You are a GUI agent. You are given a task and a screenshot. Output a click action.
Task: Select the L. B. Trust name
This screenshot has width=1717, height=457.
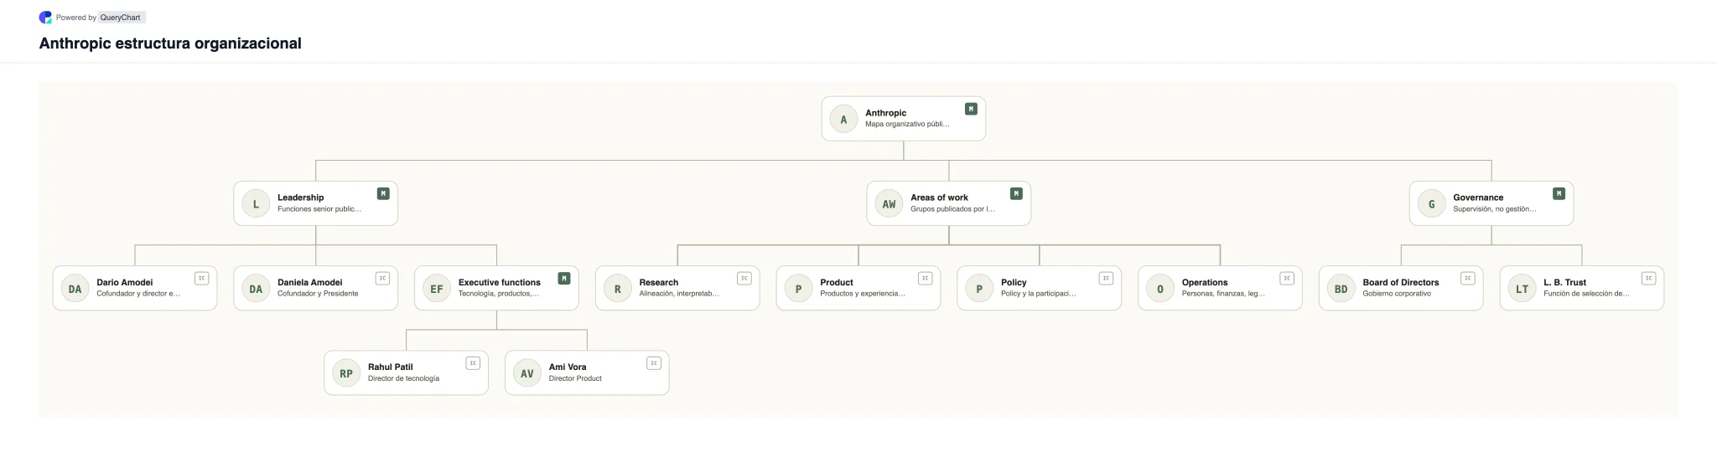(1564, 282)
